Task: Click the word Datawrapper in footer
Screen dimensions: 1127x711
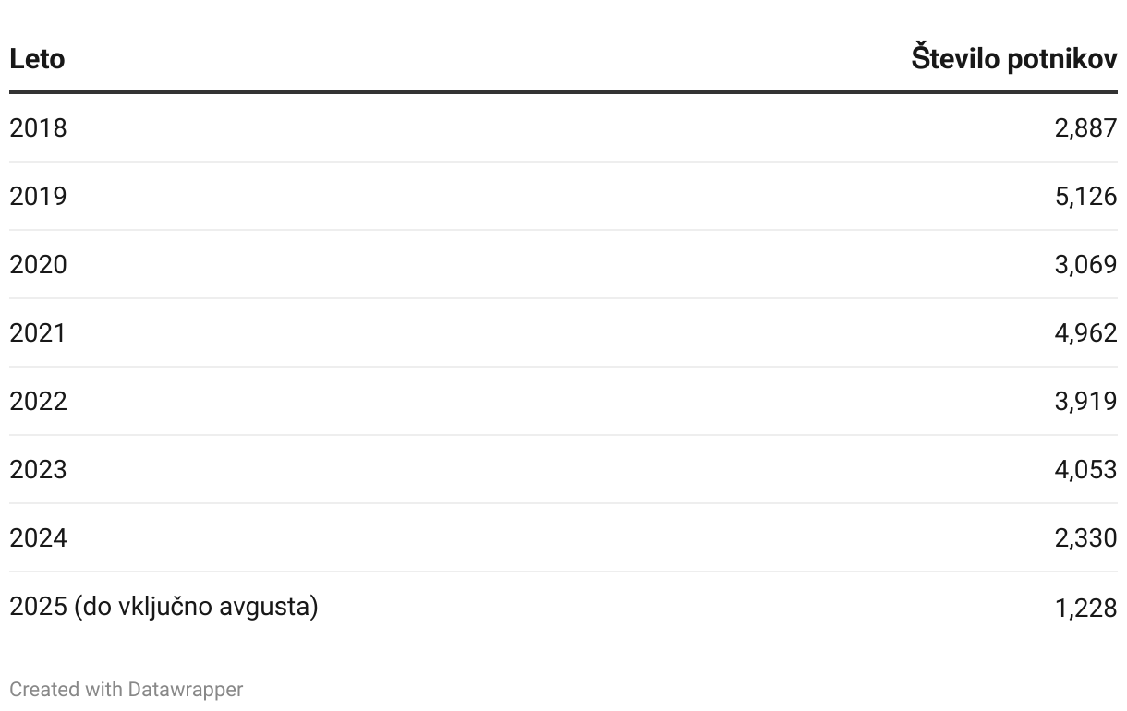Action: 186,690
